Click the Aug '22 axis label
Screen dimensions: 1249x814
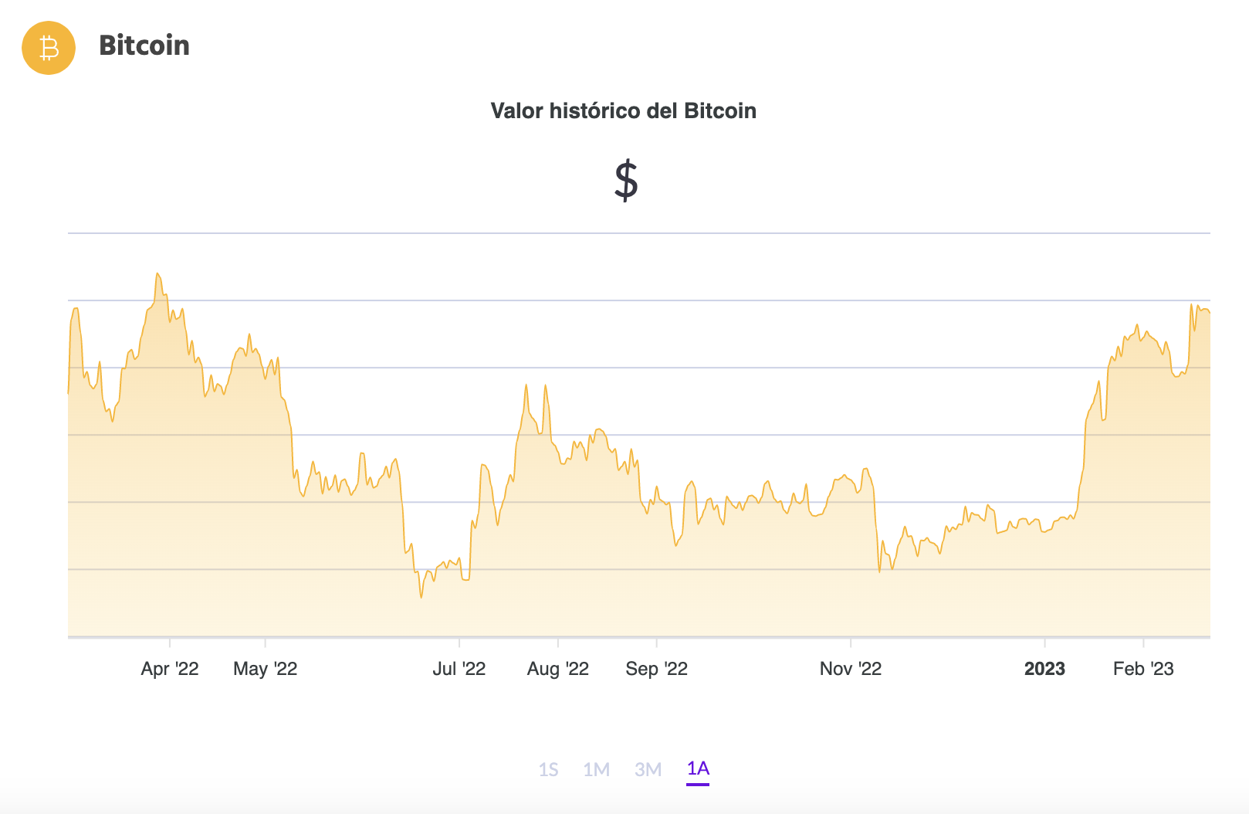[x=558, y=669]
